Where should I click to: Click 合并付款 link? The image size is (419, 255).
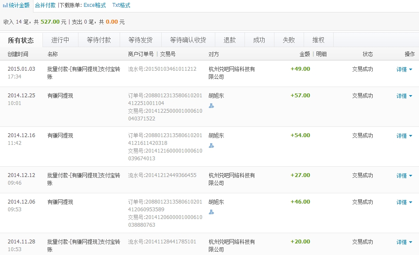pyautogui.click(x=45, y=5)
